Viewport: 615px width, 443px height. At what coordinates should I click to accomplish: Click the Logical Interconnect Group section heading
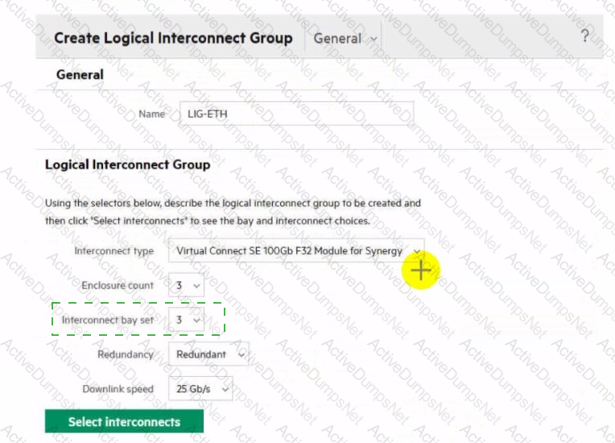click(x=127, y=164)
